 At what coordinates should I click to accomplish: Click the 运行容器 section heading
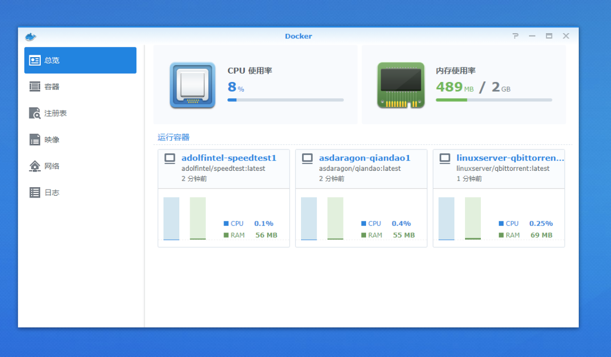click(173, 137)
